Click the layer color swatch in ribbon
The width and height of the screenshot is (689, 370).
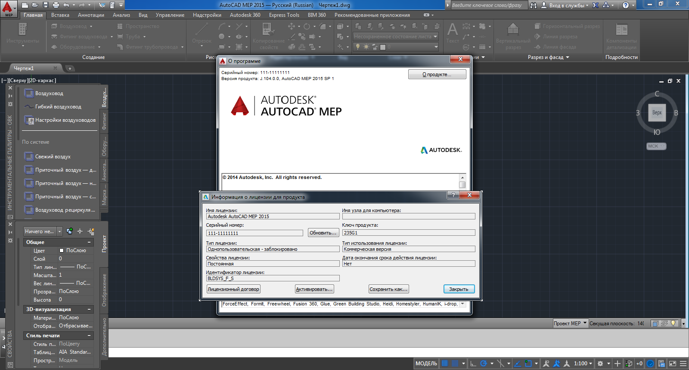pyautogui.click(x=382, y=47)
